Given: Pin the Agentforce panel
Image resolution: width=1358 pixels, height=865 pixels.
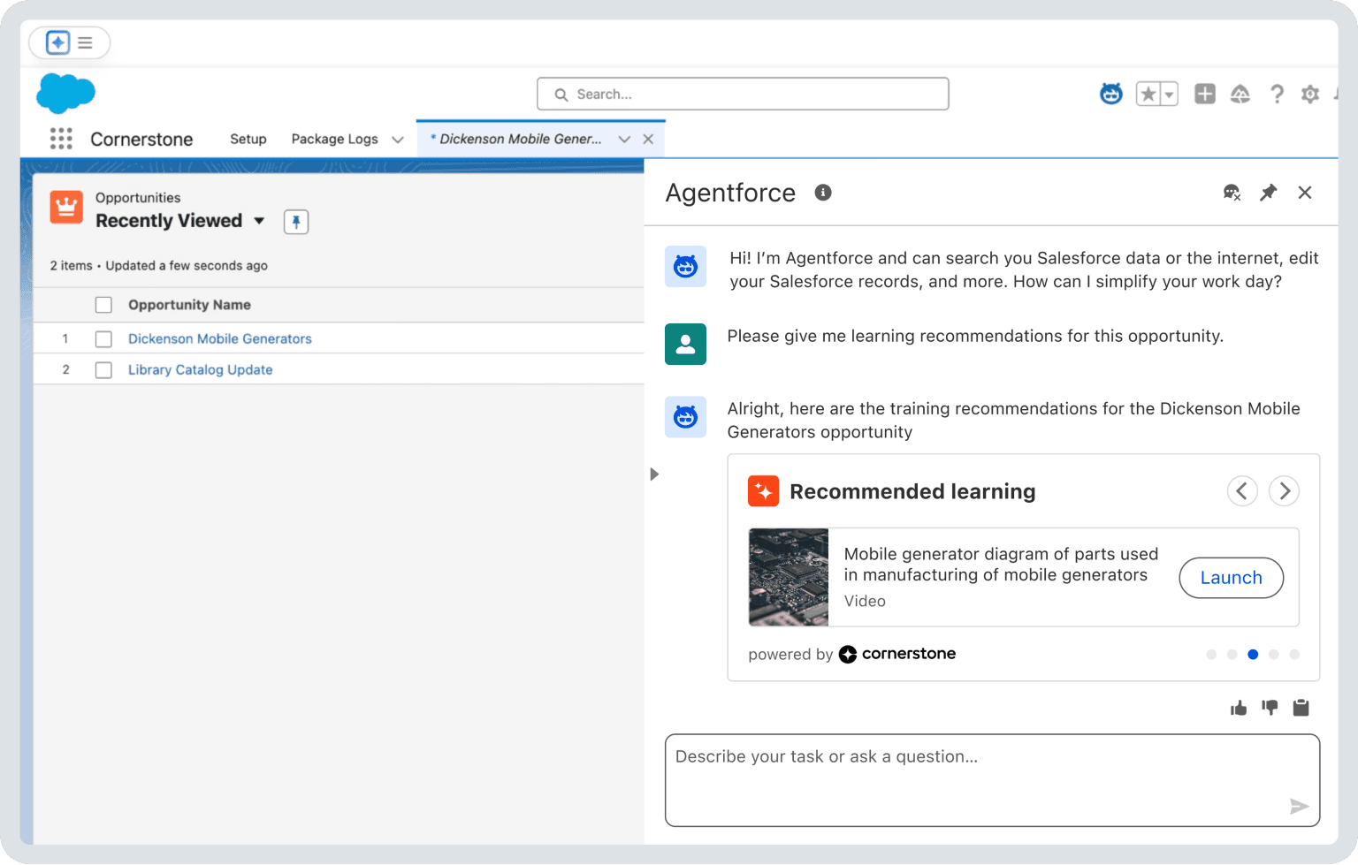Looking at the screenshot, I should [x=1269, y=193].
